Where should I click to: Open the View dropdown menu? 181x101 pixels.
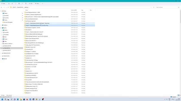pos(37,4)
